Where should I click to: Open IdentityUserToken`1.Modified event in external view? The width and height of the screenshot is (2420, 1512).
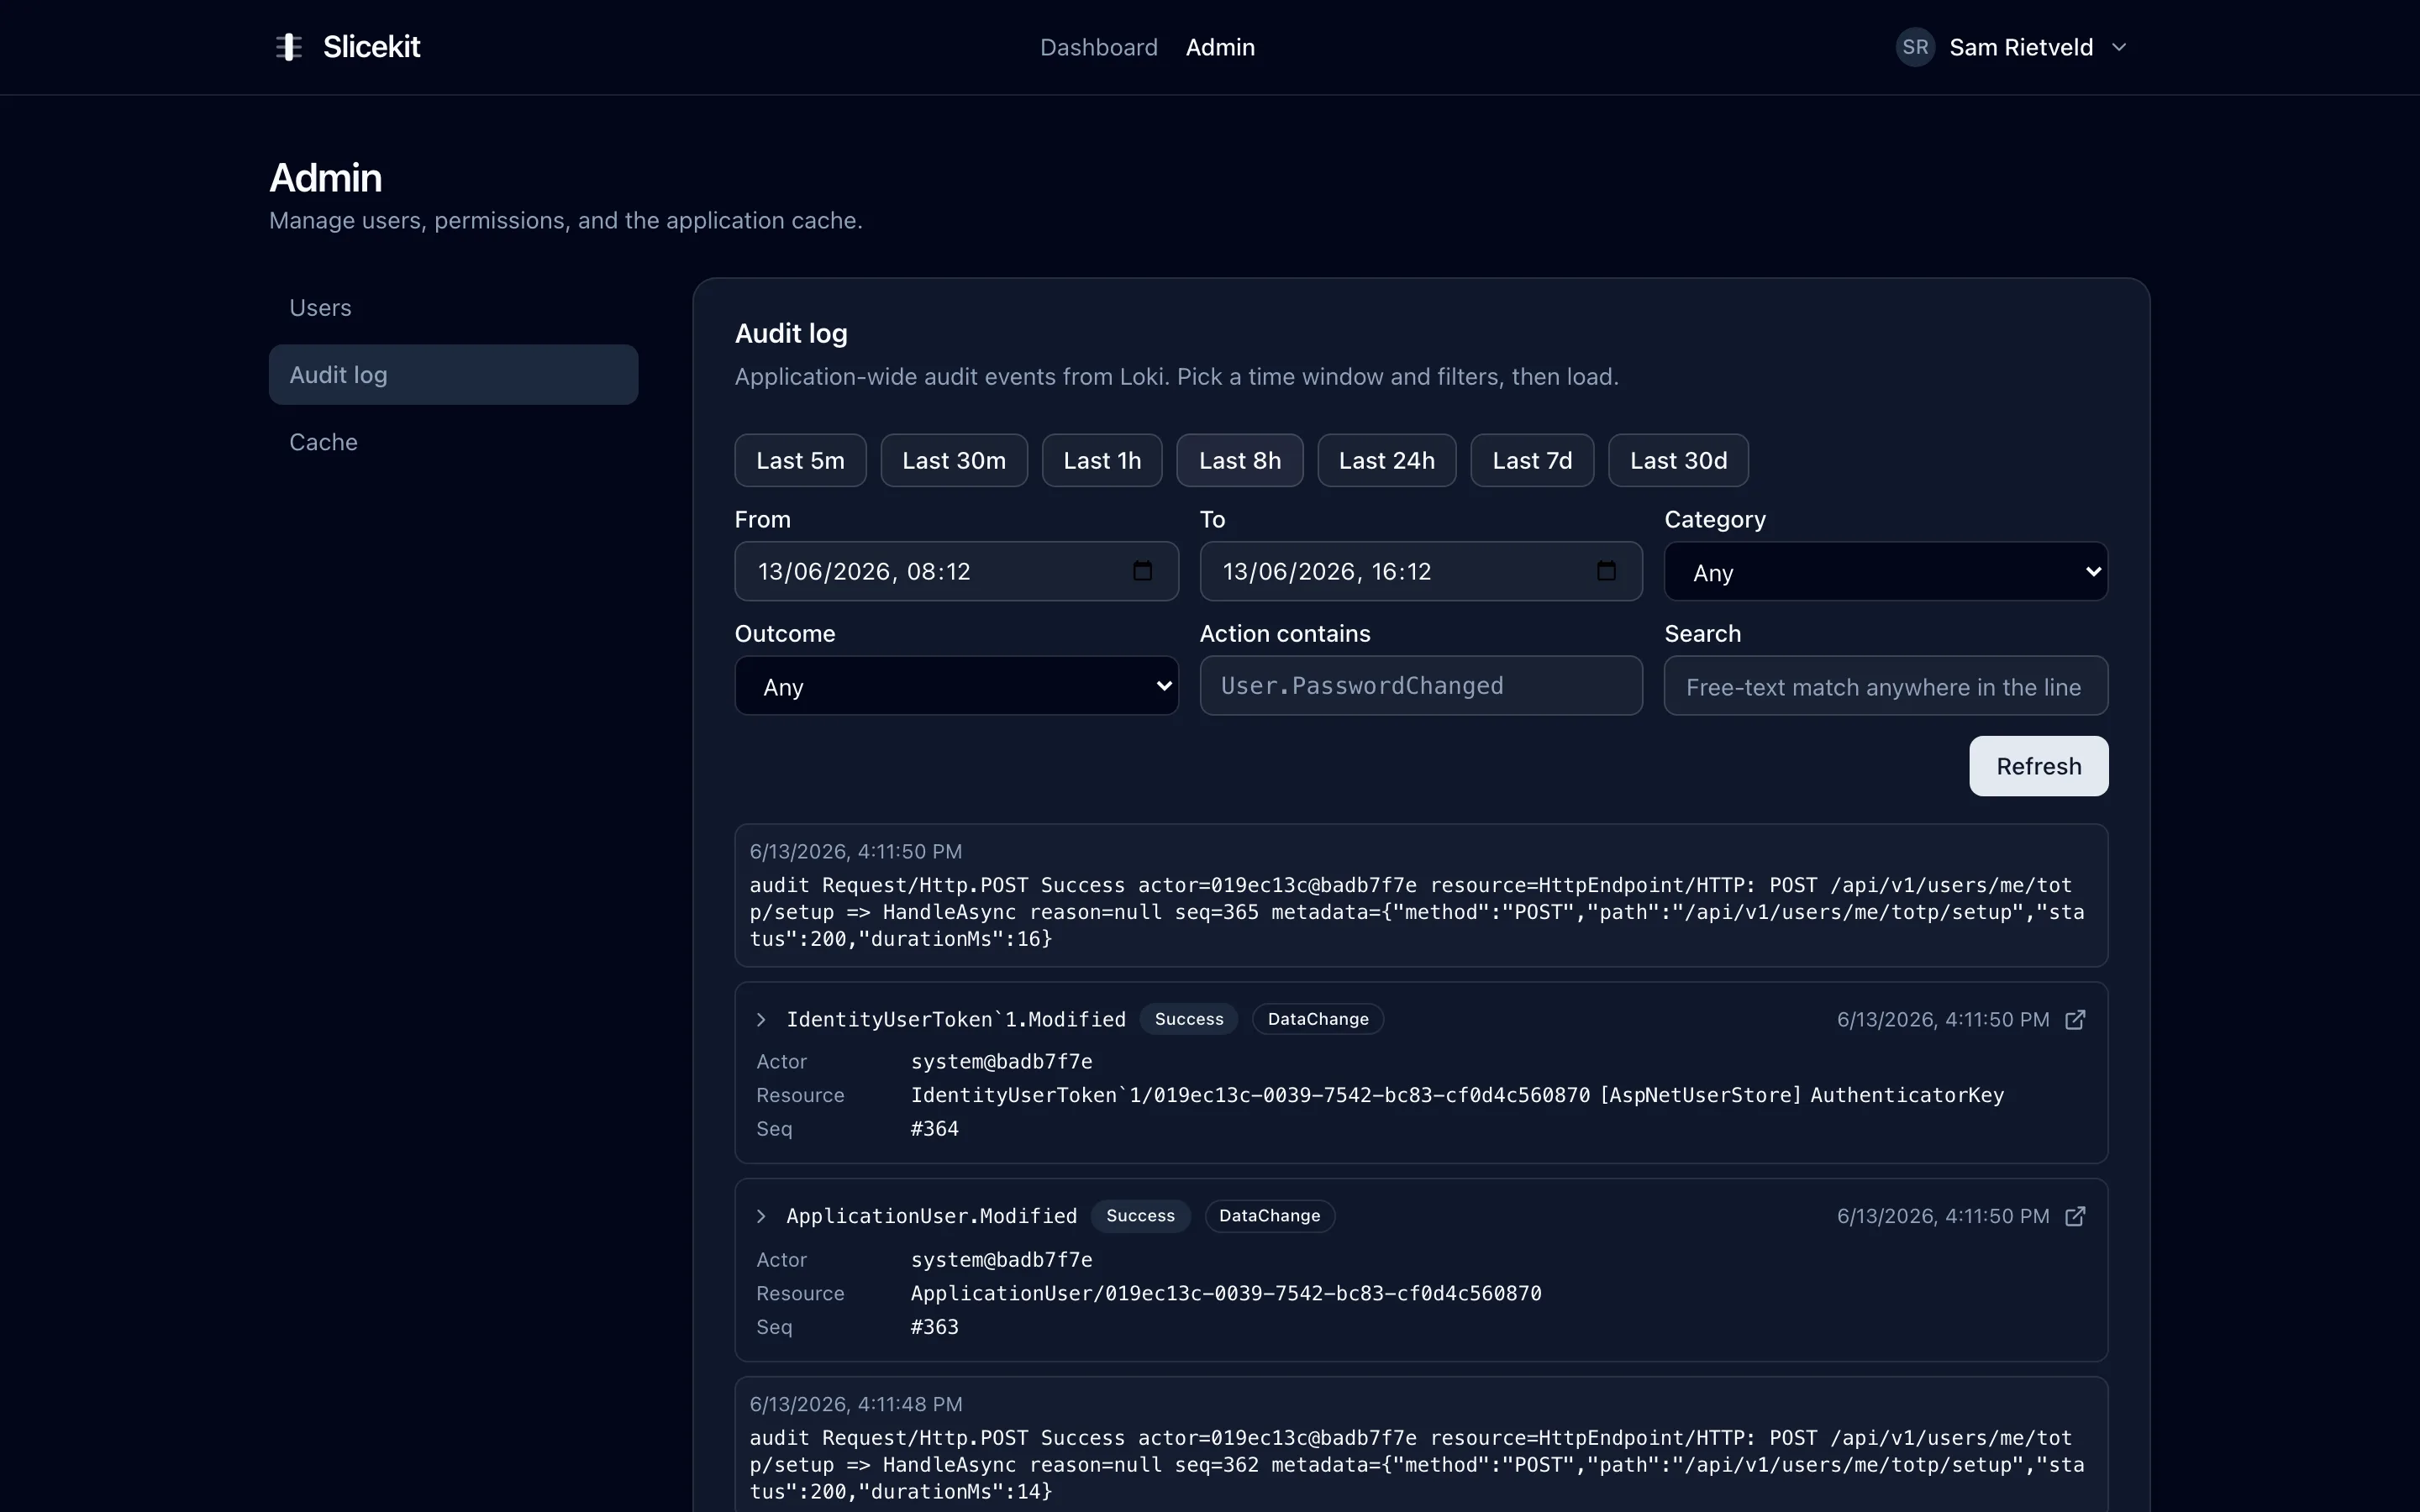coord(2075,1019)
